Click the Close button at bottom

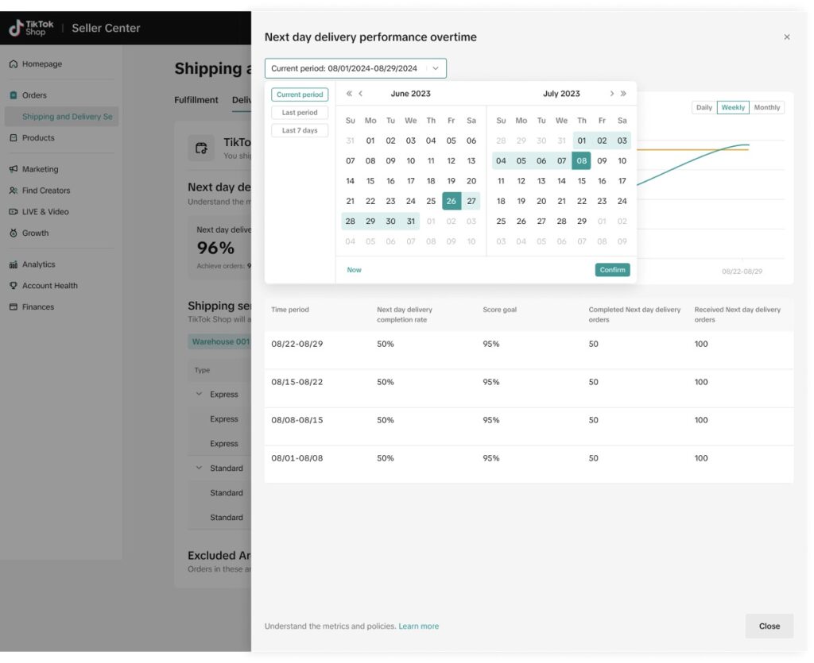769,626
